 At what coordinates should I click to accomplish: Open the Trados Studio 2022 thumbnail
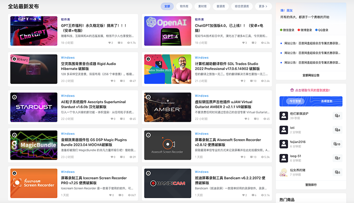pyautogui.click(x=168, y=69)
